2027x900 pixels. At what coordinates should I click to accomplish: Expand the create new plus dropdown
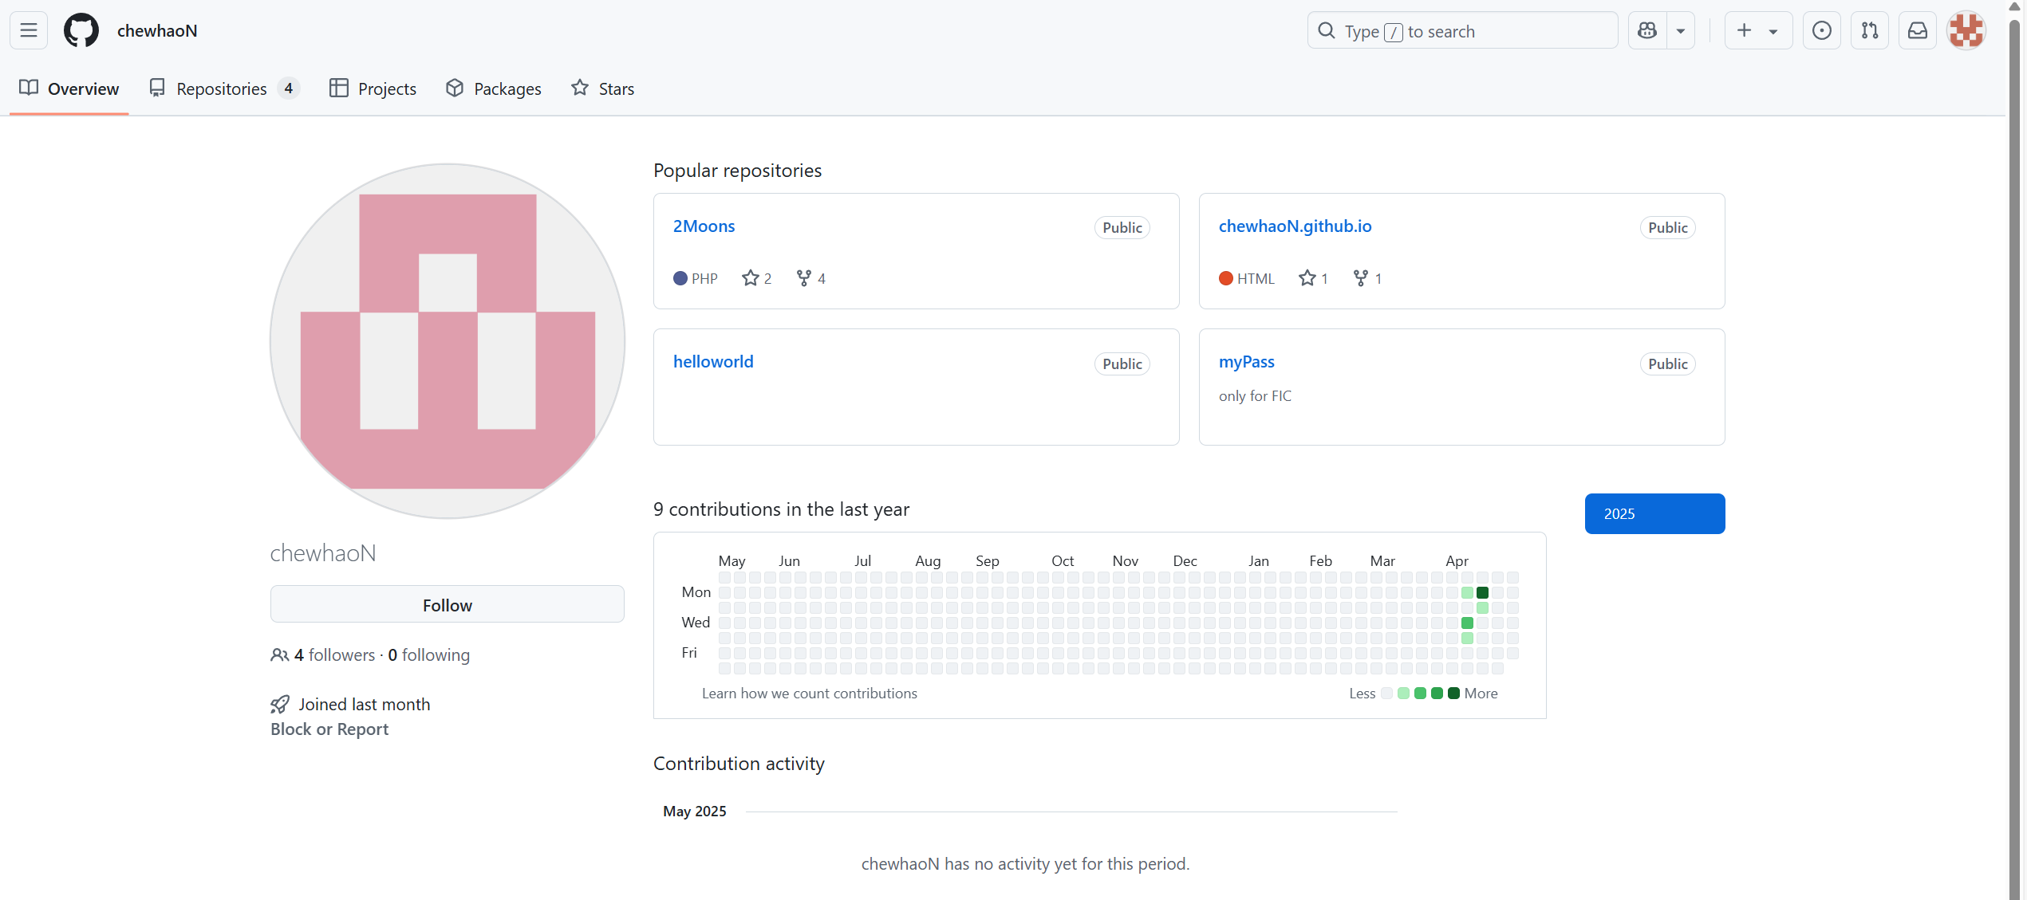(x=1757, y=31)
